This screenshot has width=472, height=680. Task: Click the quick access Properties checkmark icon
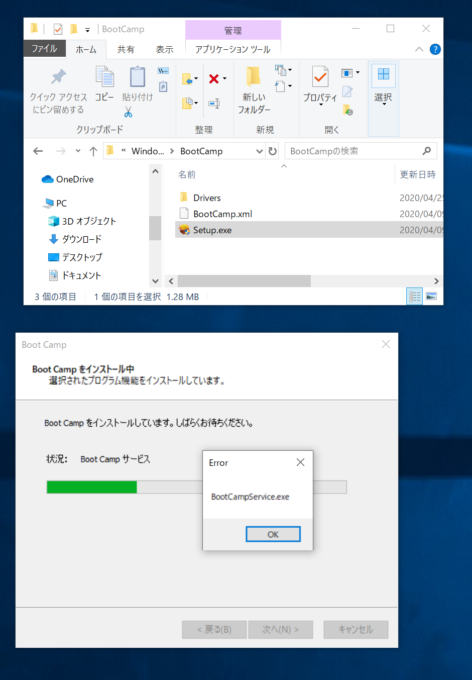click(x=58, y=29)
